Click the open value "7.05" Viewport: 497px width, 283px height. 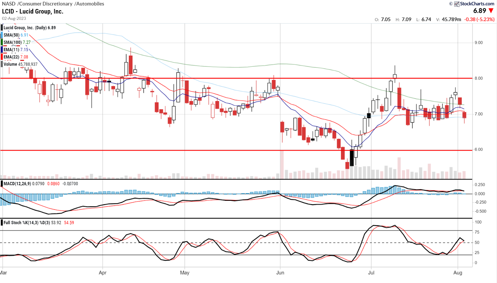[x=386, y=19]
